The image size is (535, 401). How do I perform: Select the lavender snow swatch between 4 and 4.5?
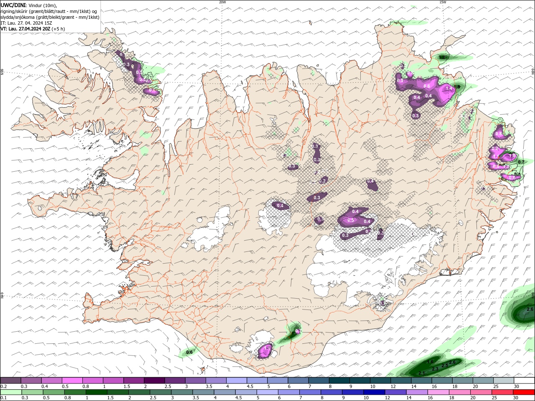[x=236, y=381]
